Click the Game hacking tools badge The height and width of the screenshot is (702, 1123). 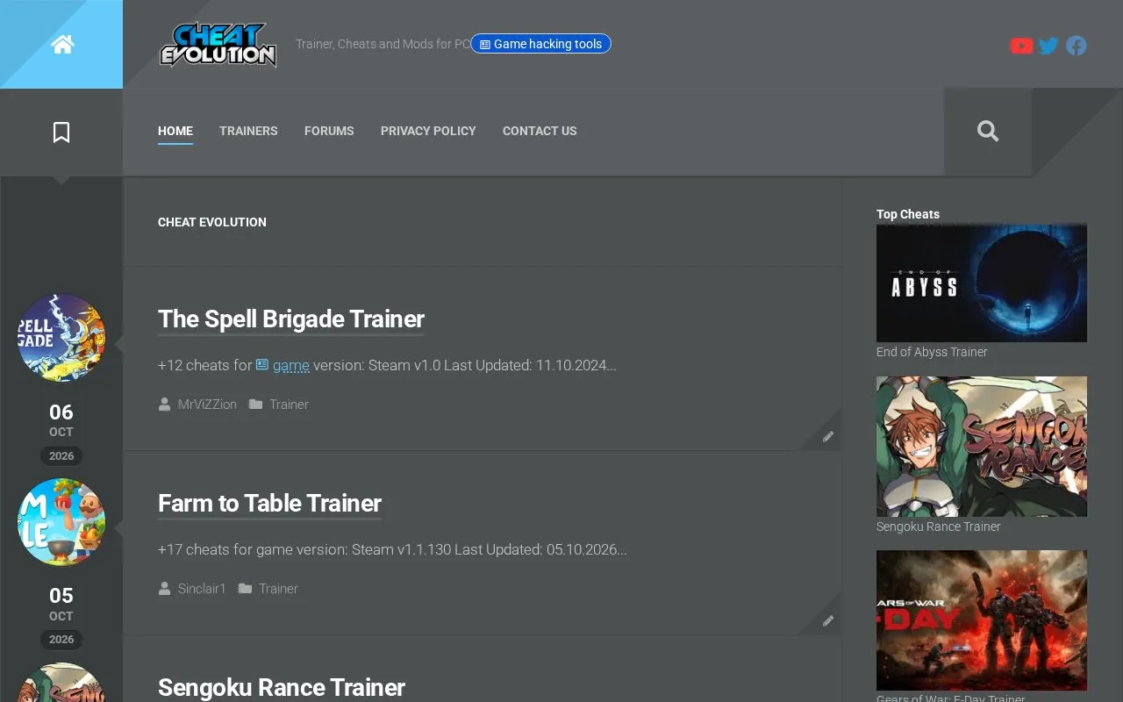point(541,44)
